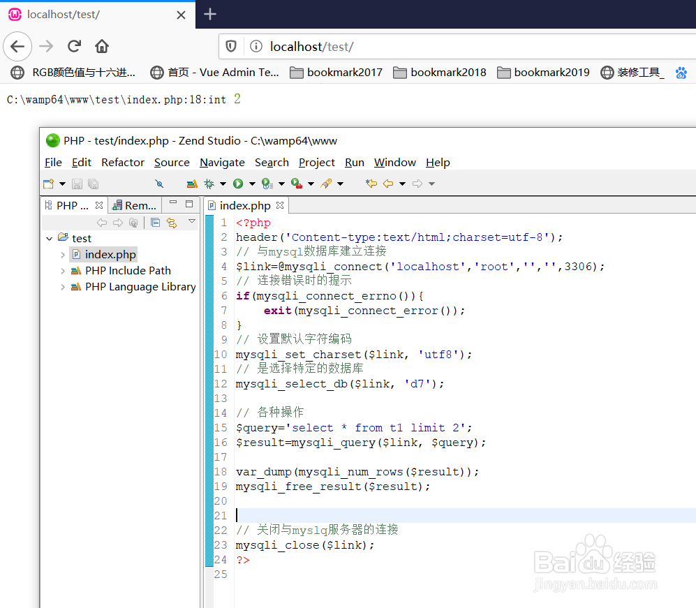Minimize the explorer view panel
Viewport: 696px width, 608px height.
click(x=173, y=203)
